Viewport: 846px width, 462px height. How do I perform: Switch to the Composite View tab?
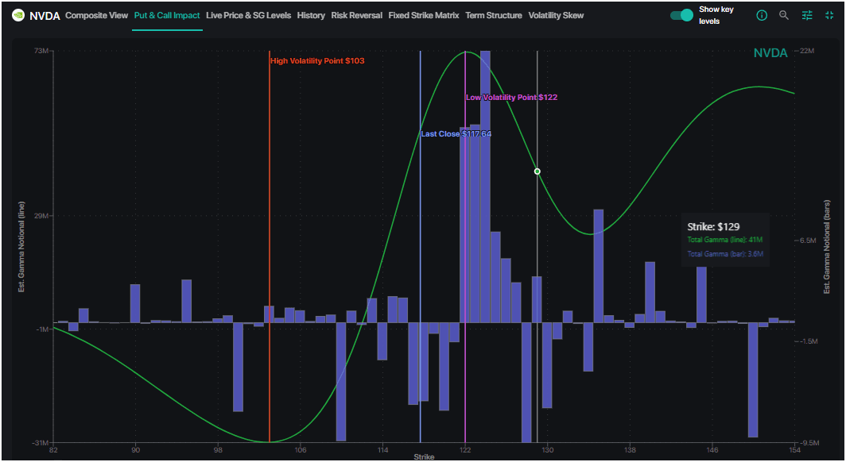click(96, 15)
